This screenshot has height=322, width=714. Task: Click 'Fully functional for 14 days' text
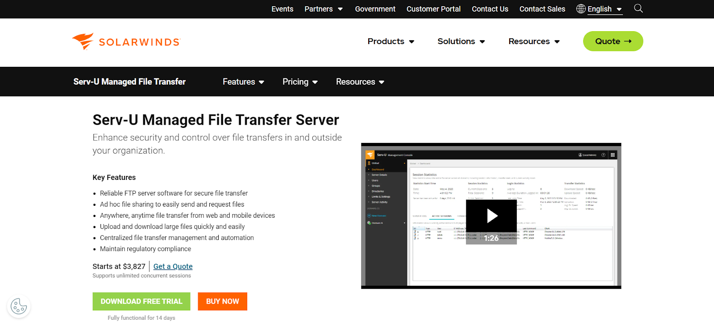[x=141, y=318]
